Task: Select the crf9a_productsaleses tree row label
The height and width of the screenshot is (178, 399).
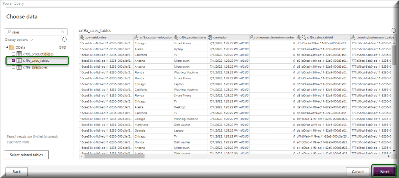Action: pyautogui.click(x=38, y=54)
